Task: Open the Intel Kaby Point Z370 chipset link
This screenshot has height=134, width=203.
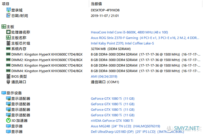Action: [122, 43]
